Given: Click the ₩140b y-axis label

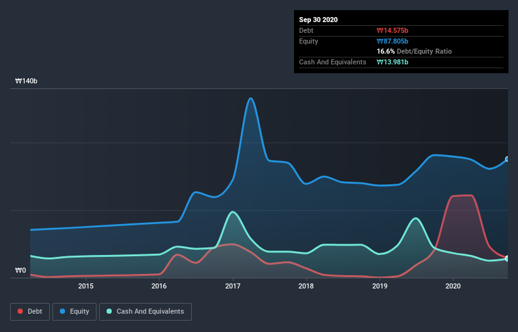Looking at the screenshot, I should (26, 81).
